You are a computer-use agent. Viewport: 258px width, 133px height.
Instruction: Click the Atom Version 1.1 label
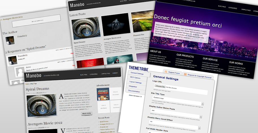pyautogui.click(x=135, y=96)
